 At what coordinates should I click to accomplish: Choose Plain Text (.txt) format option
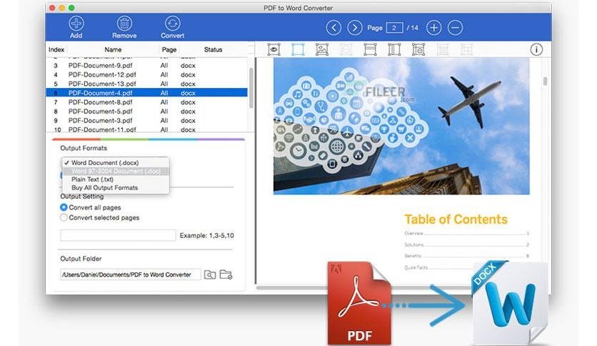pyautogui.click(x=116, y=179)
